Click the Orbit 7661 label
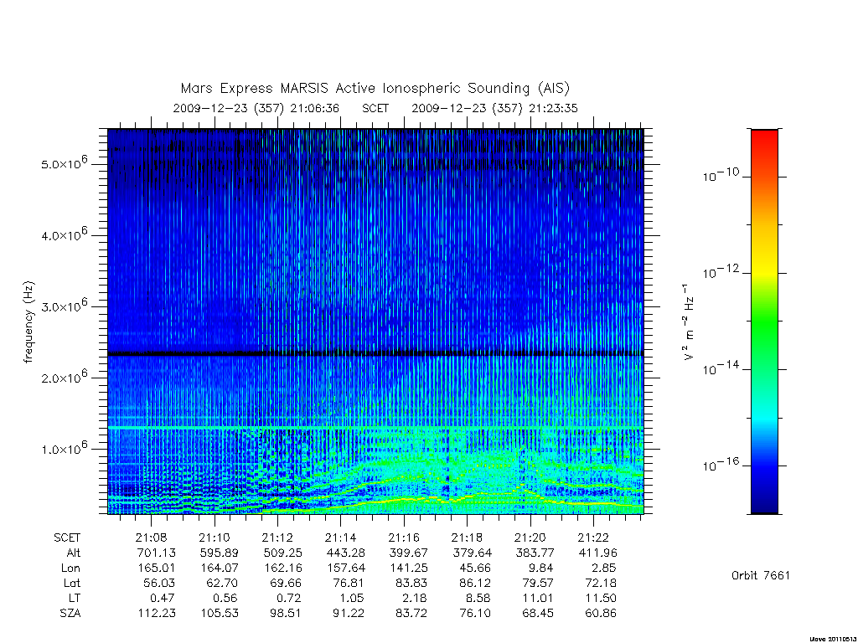Image resolution: width=858 pixels, height=643 pixels. (x=761, y=575)
